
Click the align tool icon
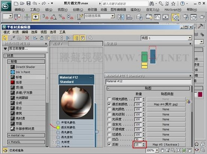(x=129, y=17)
